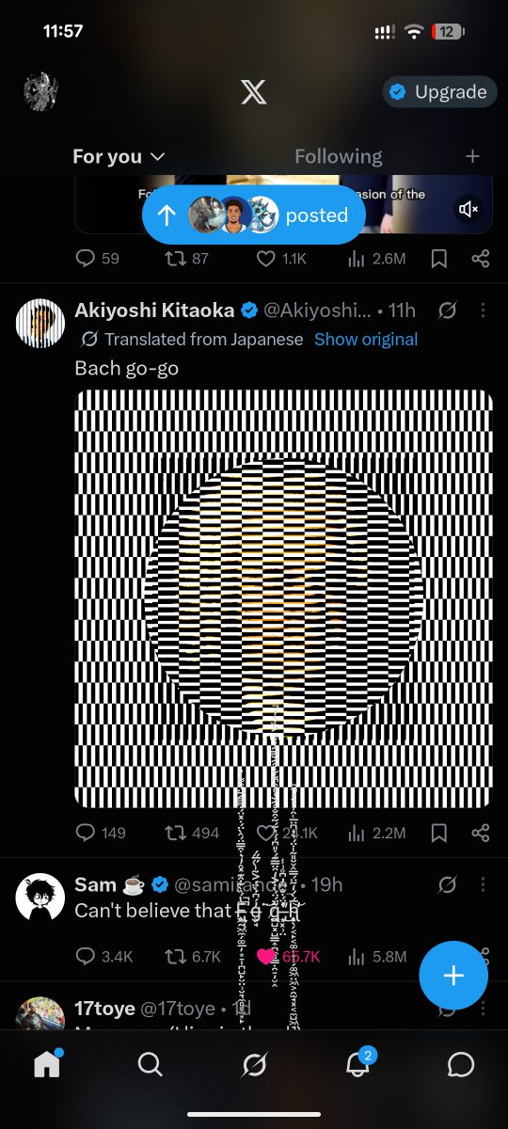Image resolution: width=508 pixels, height=1129 pixels.
Task: Add a new timeline tab with plus
Action: (x=472, y=156)
